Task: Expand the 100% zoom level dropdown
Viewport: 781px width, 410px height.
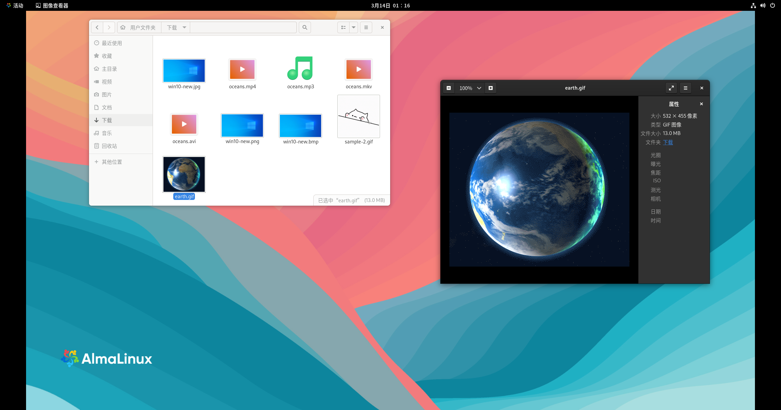Action: pyautogui.click(x=479, y=88)
